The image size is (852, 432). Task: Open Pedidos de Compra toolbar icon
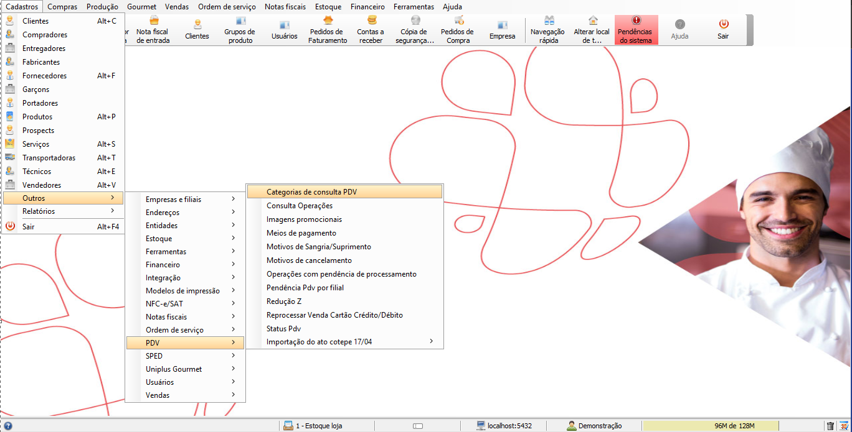457,30
